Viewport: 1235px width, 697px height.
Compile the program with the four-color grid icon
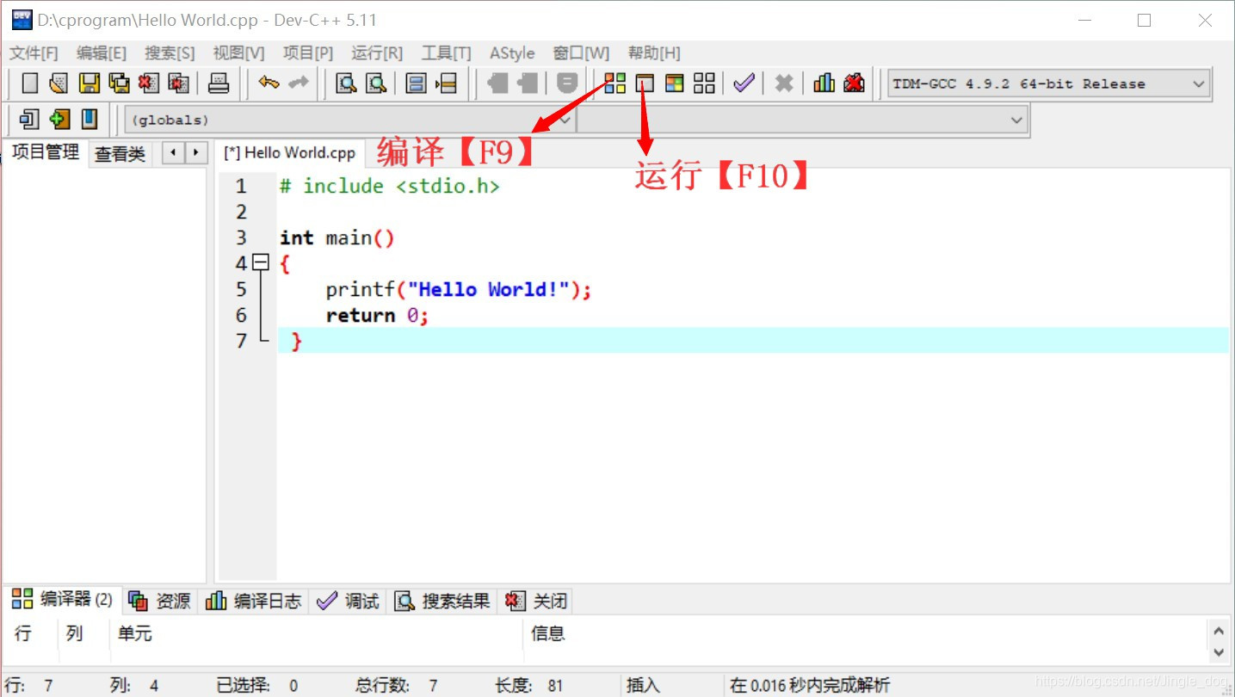pos(614,83)
